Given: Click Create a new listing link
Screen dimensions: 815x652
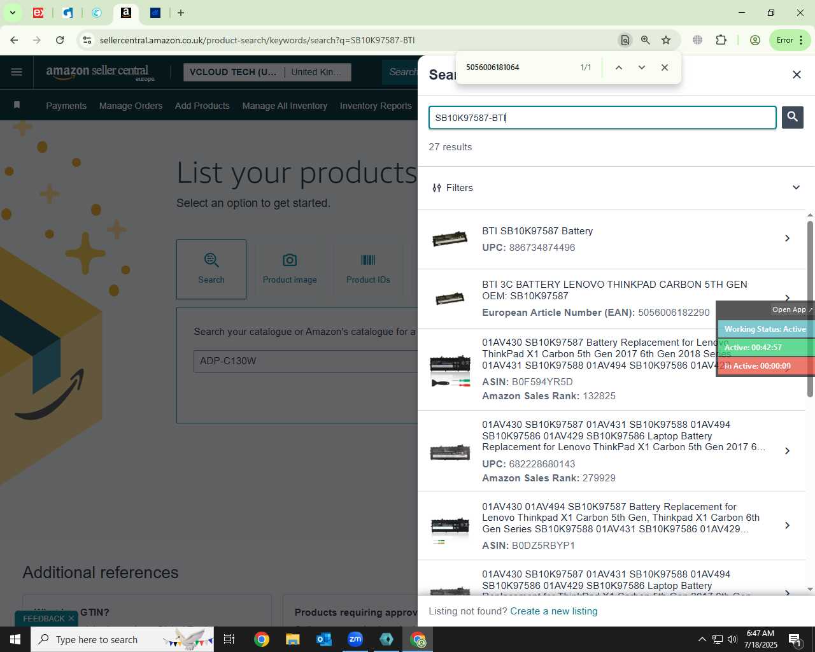Looking at the screenshot, I should 554,611.
